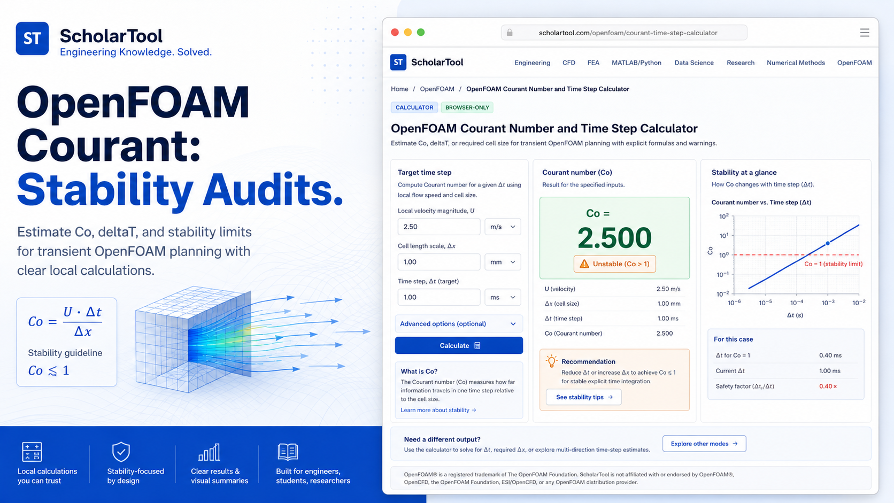
Task: Open the velocity unit m/s dropdown
Action: point(503,227)
